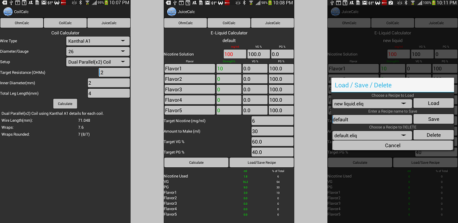
Task: Open Wire Type dropdown showing Kanthal A1
Action: (x=98, y=41)
